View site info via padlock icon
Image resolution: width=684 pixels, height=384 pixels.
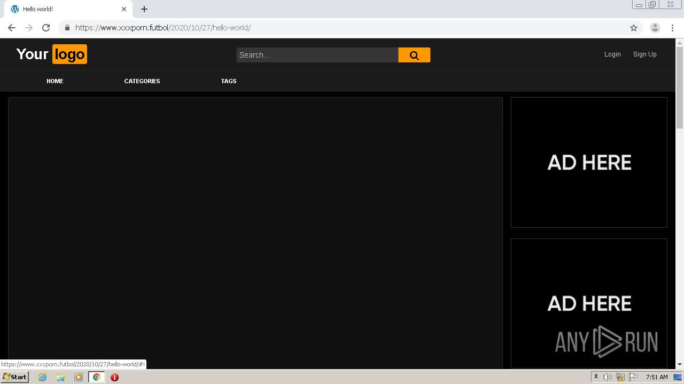pyautogui.click(x=67, y=28)
